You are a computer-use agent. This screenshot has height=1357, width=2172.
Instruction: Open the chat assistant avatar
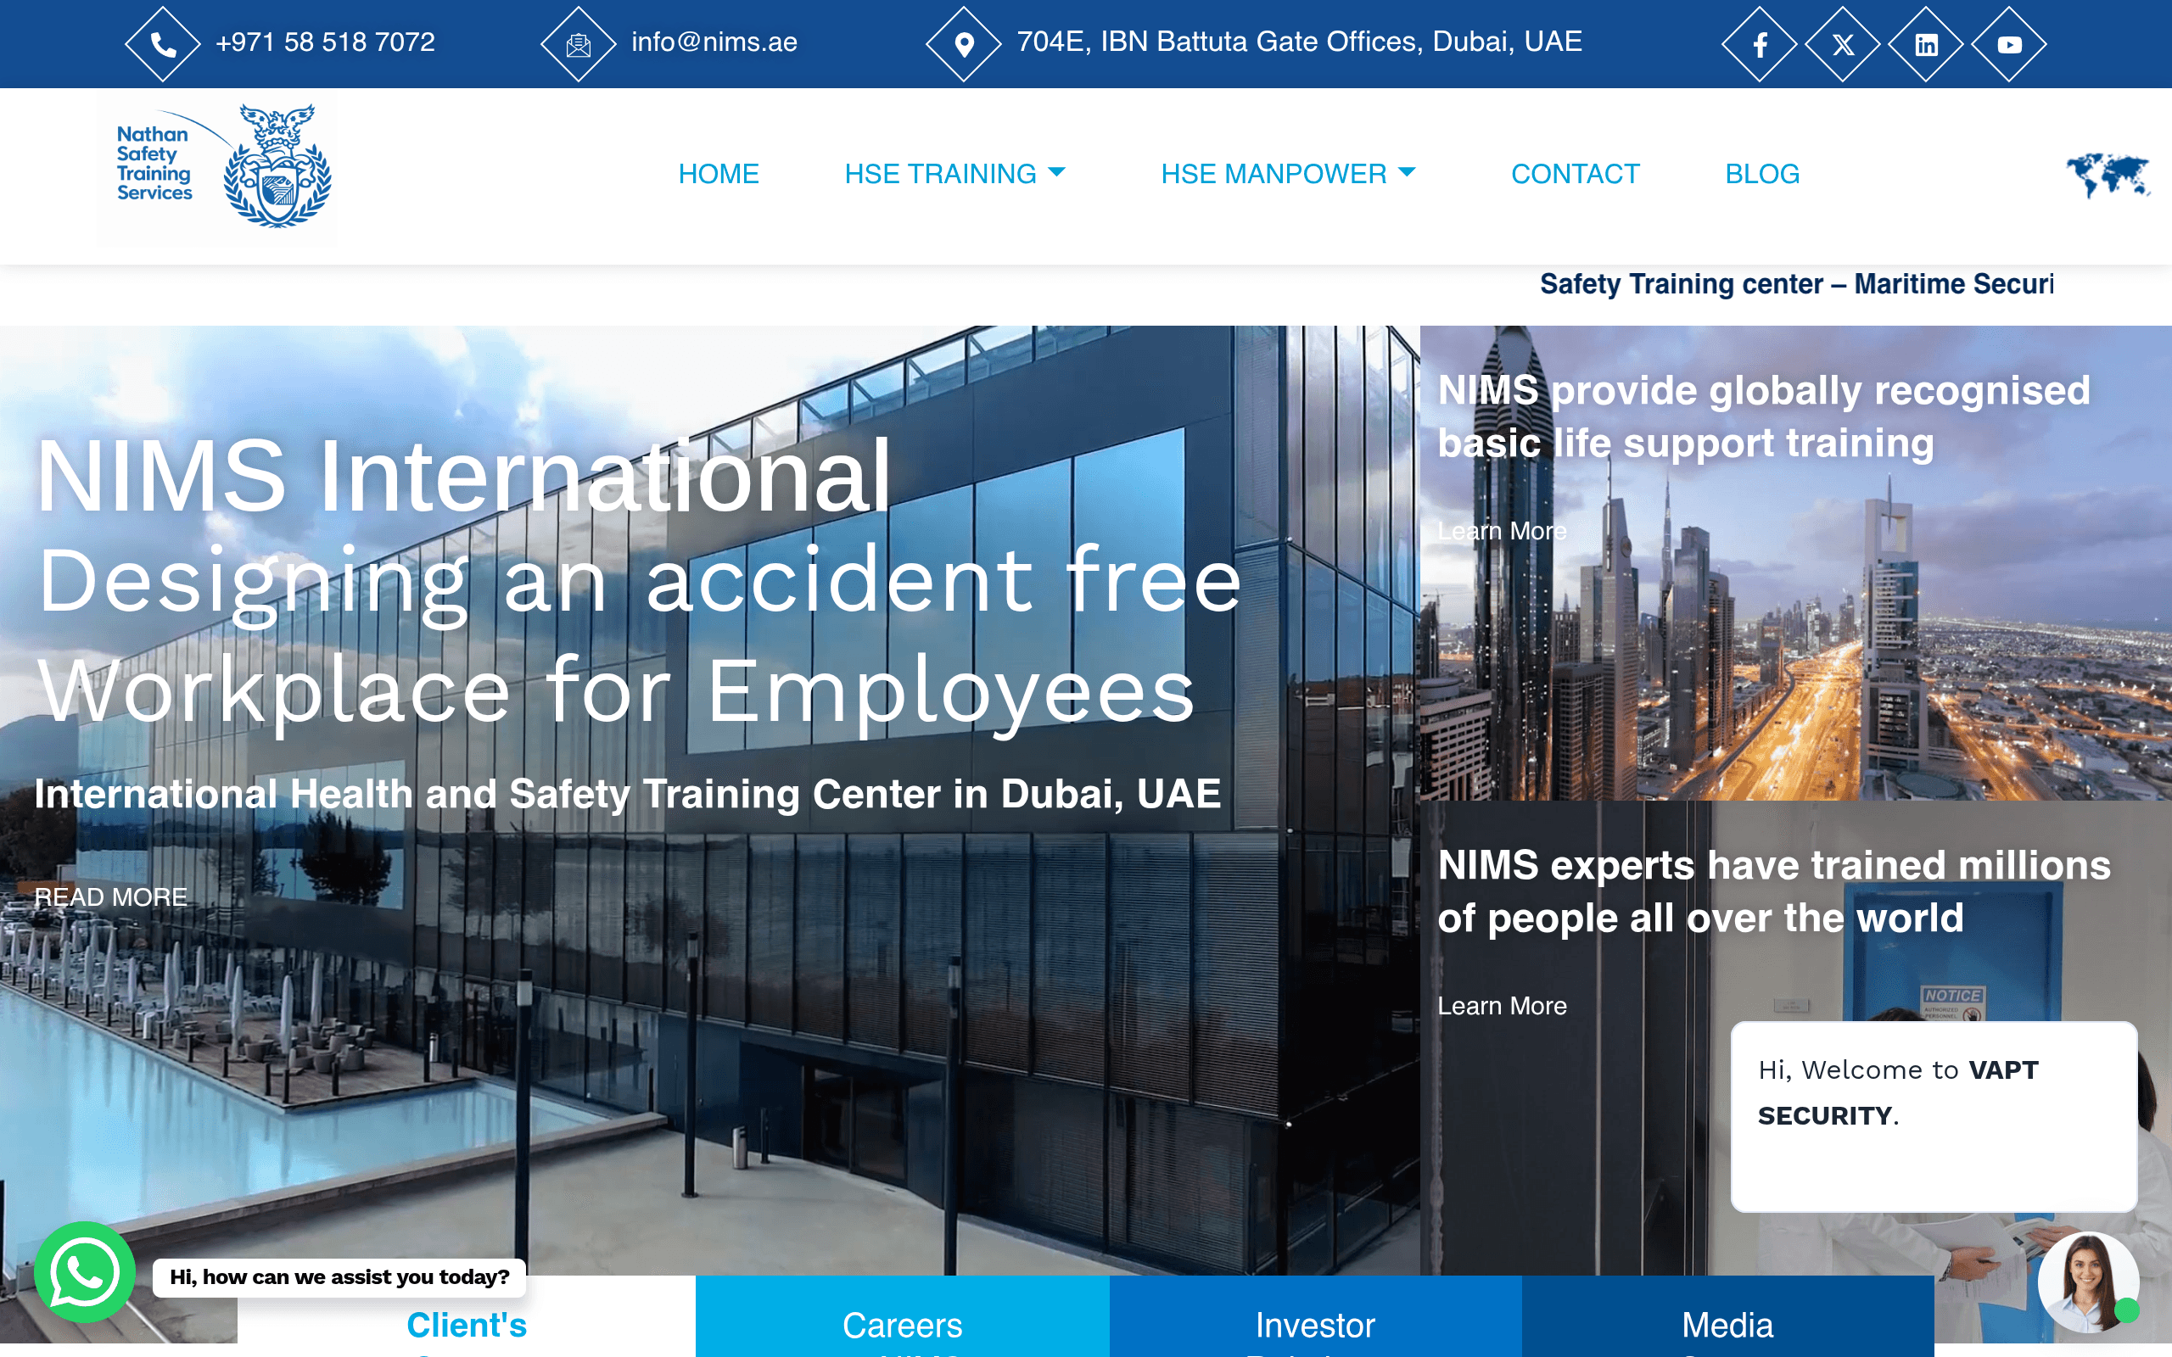point(2089,1282)
